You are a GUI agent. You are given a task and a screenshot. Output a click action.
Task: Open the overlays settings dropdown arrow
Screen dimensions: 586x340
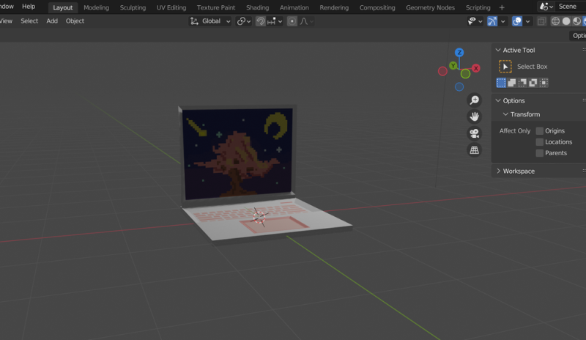pos(527,21)
